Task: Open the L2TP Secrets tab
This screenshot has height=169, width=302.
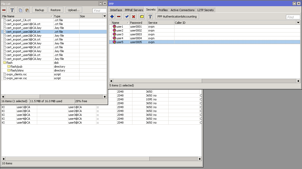Action: pyautogui.click(x=205, y=10)
